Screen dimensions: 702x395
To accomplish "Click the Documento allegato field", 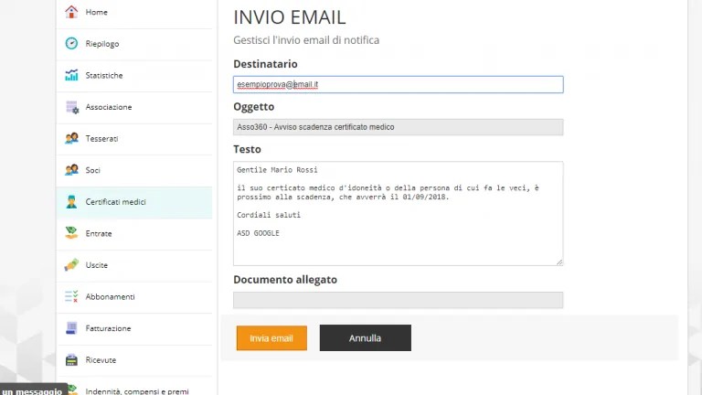I will point(398,300).
